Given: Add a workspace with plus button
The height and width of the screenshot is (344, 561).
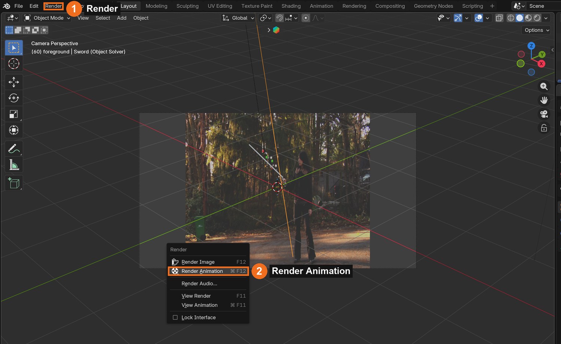Looking at the screenshot, I should [x=492, y=6].
